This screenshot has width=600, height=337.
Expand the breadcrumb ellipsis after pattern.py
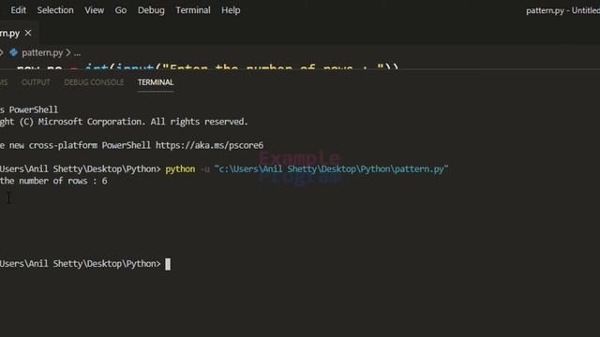[x=77, y=53]
